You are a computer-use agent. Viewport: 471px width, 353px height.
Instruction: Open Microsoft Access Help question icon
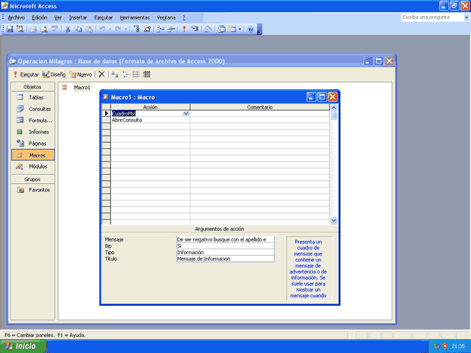[251, 29]
